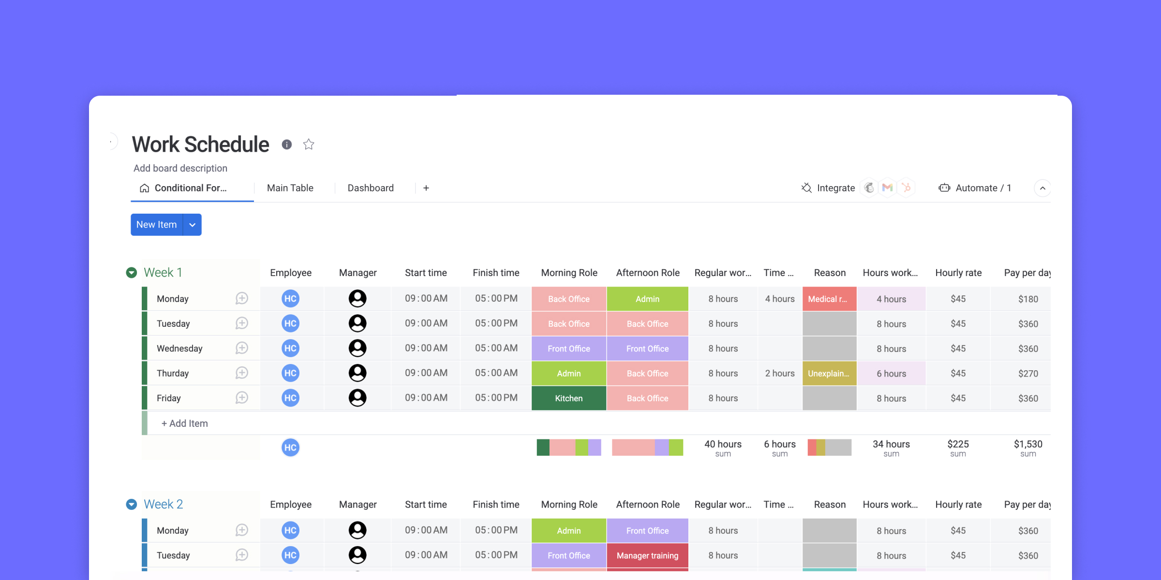1161x580 pixels.
Task: Toggle the Conditional Format tab view
Action: [191, 187]
